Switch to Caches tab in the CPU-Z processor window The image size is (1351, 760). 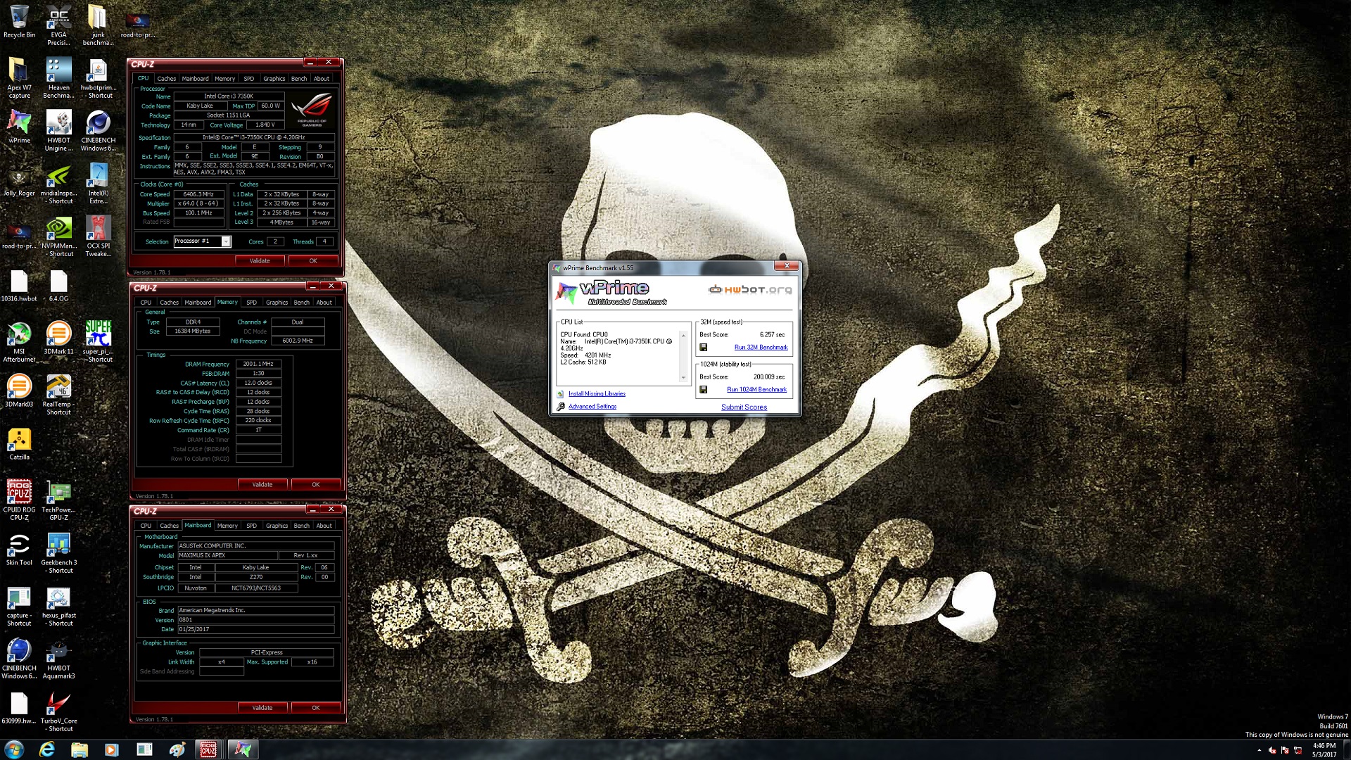coord(167,79)
